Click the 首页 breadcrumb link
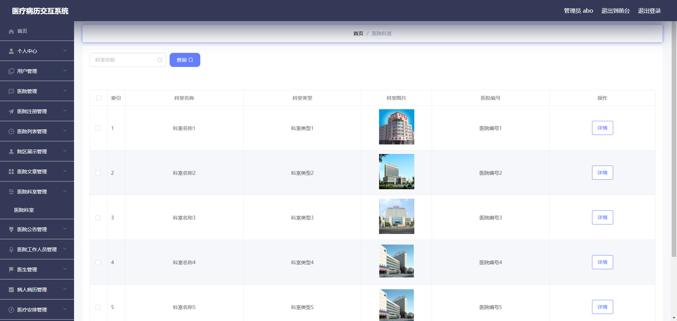The width and height of the screenshot is (677, 321). [358, 33]
